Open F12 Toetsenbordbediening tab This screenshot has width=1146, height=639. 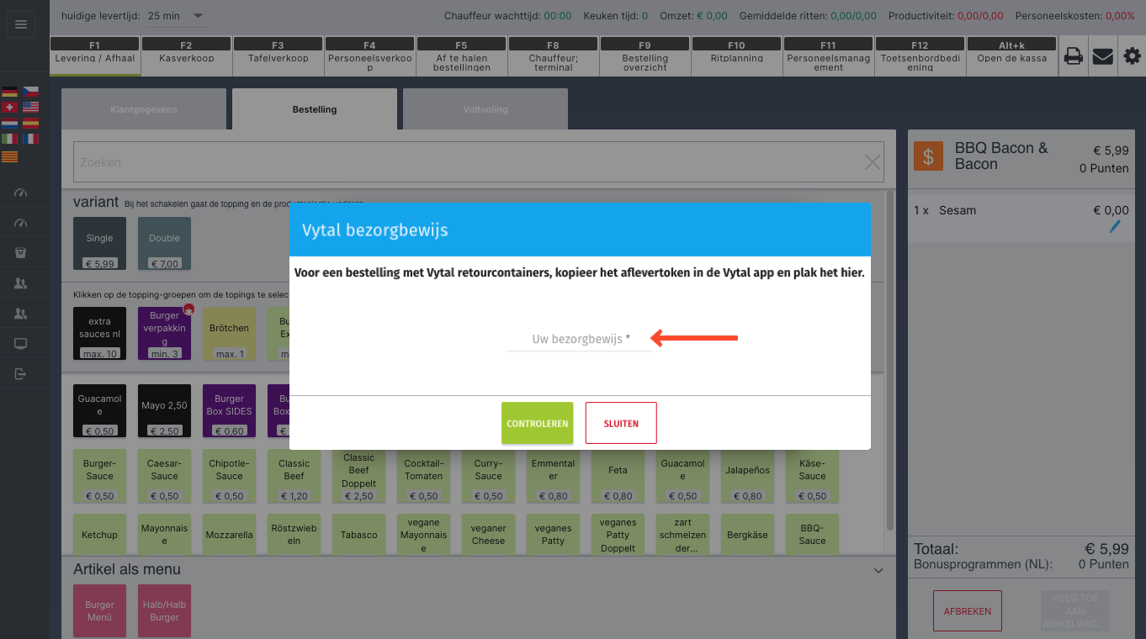coord(920,56)
